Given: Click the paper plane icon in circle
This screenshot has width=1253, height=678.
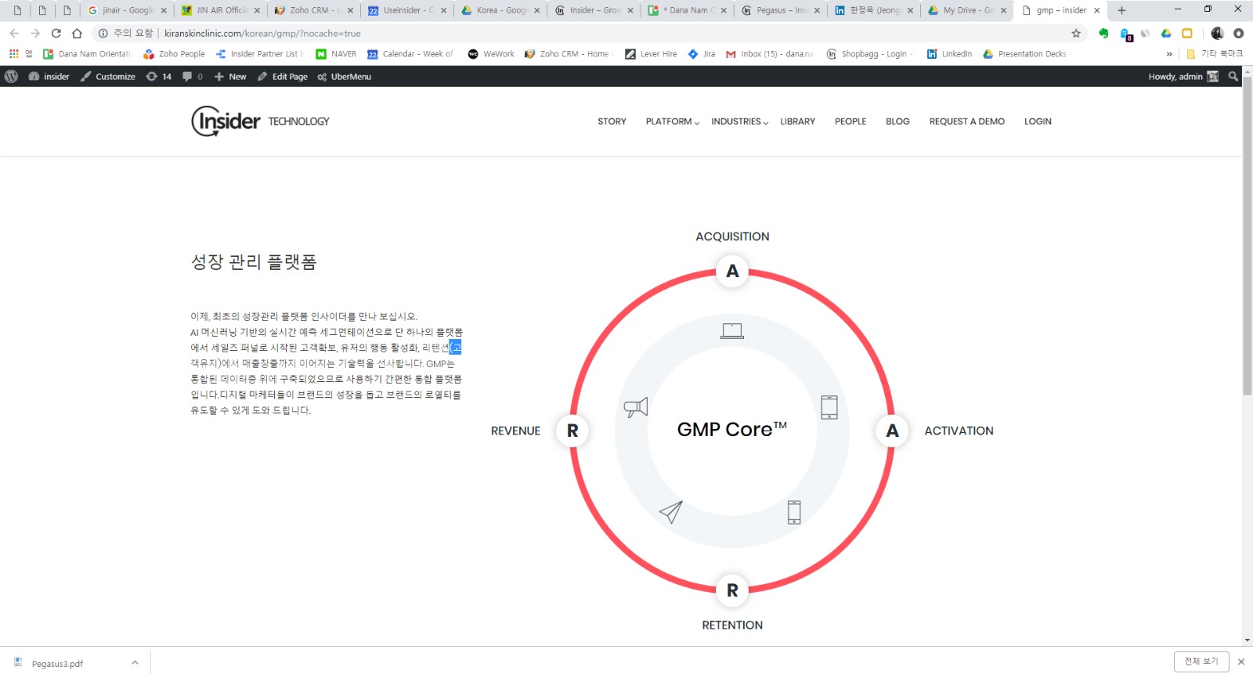Looking at the screenshot, I should click(671, 512).
